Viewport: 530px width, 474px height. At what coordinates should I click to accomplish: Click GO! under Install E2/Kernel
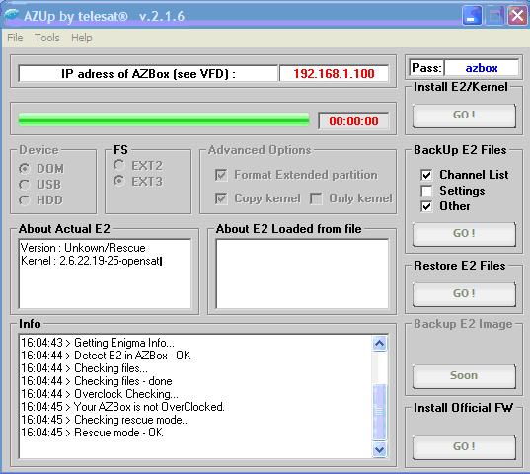464,115
